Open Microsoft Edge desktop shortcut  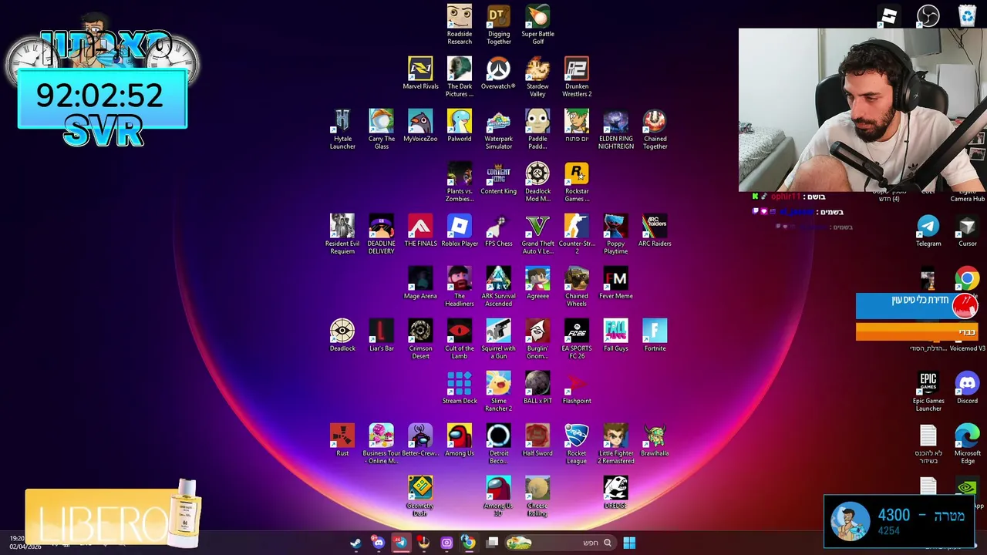[x=967, y=444]
